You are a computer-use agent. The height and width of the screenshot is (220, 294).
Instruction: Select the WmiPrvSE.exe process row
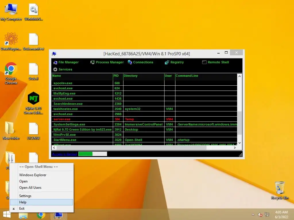(x=144, y=135)
